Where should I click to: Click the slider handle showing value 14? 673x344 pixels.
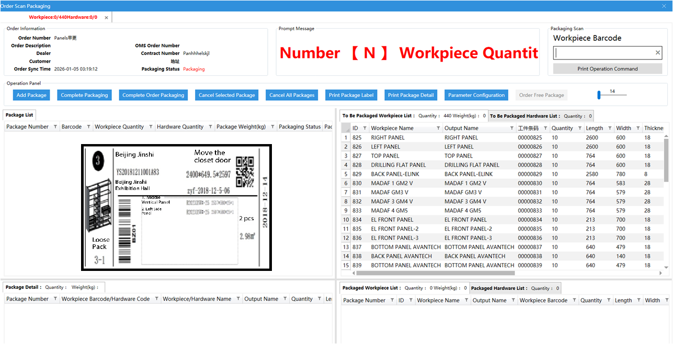(599, 94)
